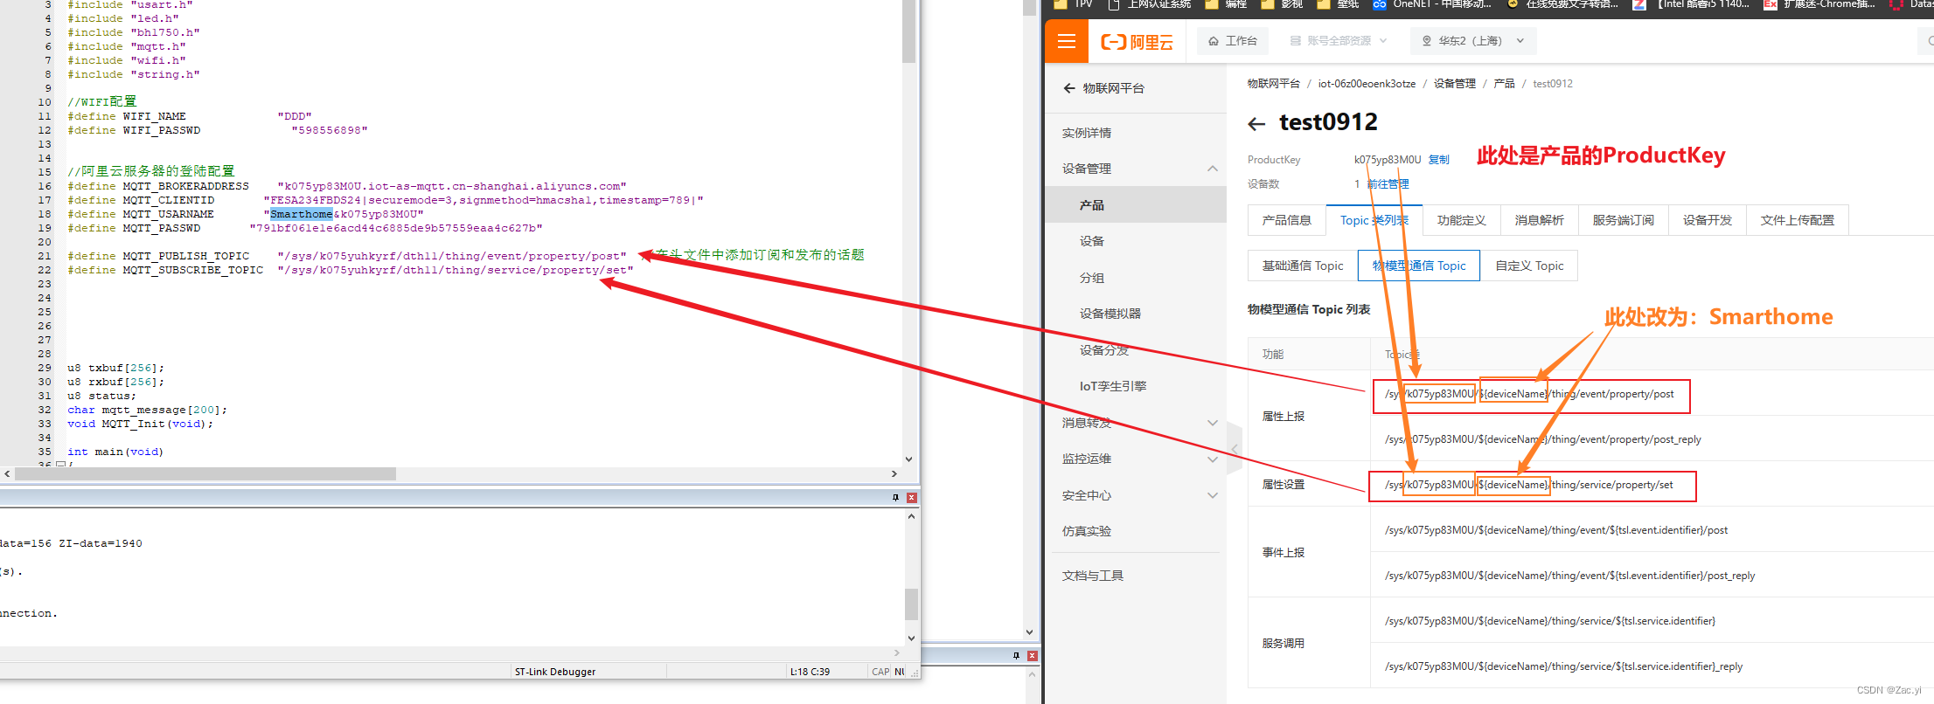
Task: Open the 上网认证系统 bookmark
Action: 1150,4
